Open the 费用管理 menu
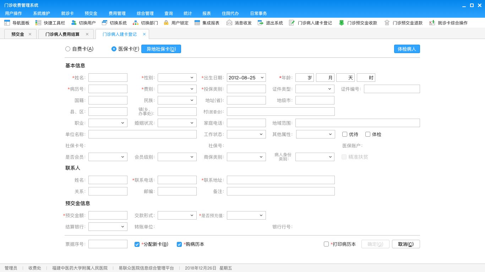The height and width of the screenshot is (272, 485). [x=117, y=13]
